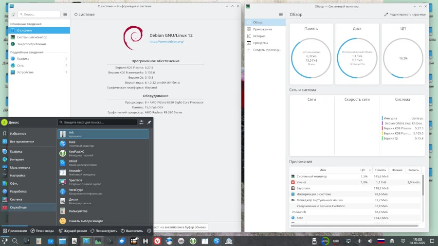438x246 pixels.
Task: Launch Krusader file manager from the menu
Action: coord(103,173)
